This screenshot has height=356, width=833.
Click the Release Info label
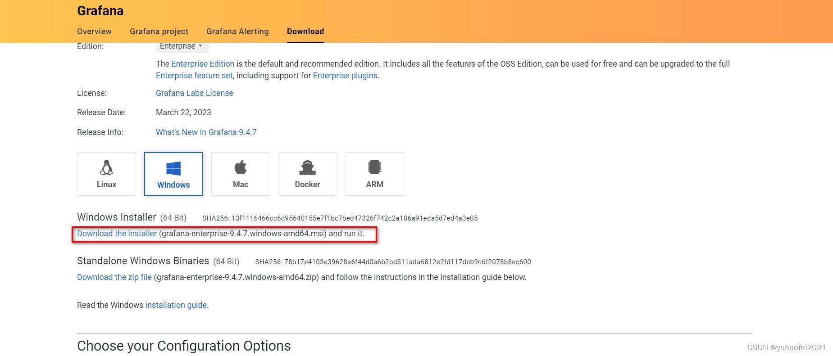point(100,132)
